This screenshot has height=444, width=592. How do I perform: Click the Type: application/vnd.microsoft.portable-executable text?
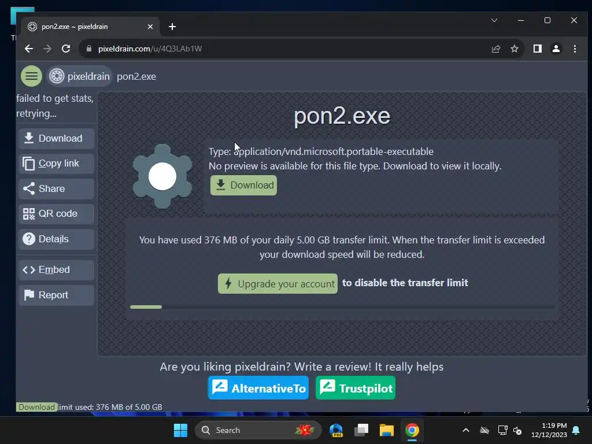[321, 151]
